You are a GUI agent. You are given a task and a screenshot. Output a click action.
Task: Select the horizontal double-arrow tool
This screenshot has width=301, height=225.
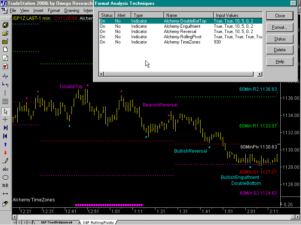[5, 193]
